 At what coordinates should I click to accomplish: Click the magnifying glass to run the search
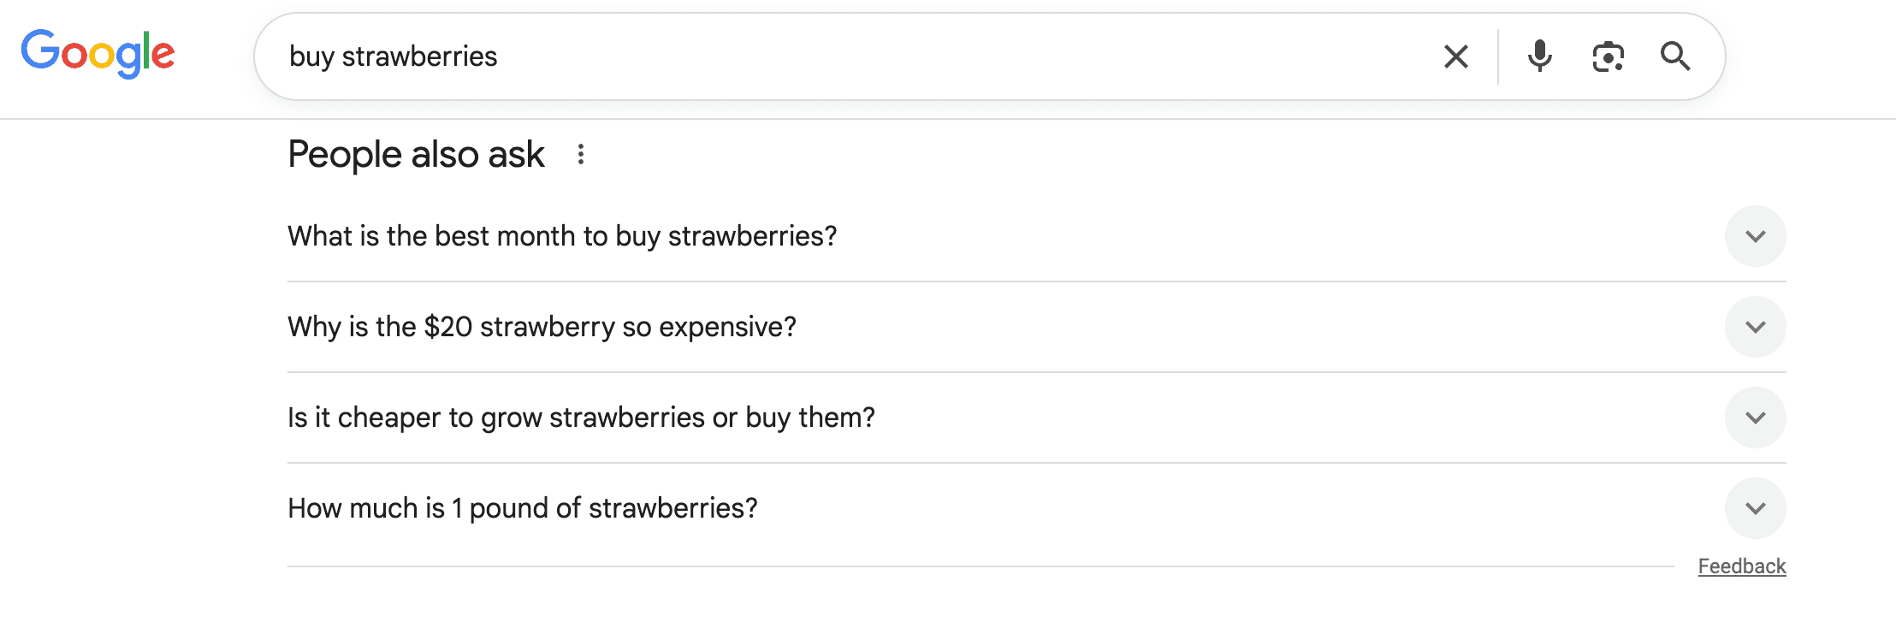[x=1676, y=56]
